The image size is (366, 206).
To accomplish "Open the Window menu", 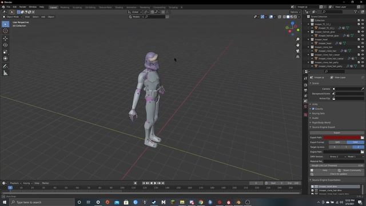I will 33,7.
